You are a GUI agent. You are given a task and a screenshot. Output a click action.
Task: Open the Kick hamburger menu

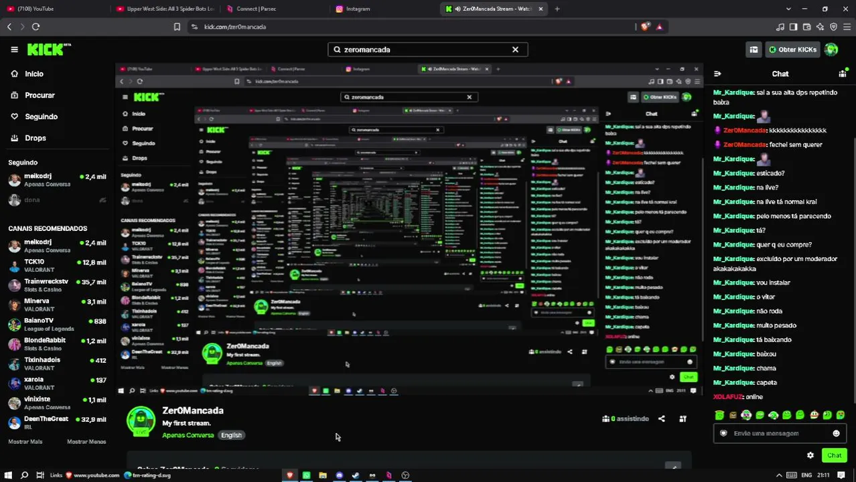[14, 50]
